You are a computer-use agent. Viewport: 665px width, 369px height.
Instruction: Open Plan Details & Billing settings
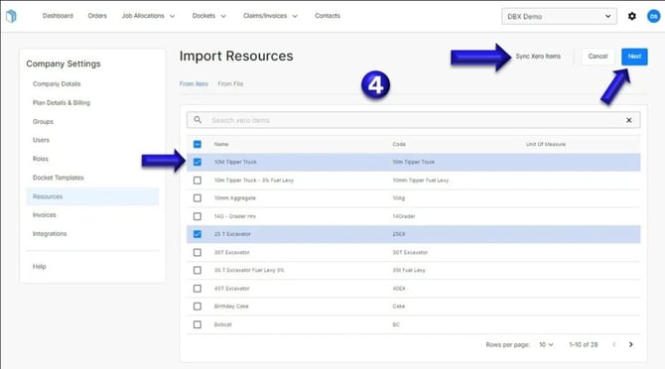click(x=62, y=102)
